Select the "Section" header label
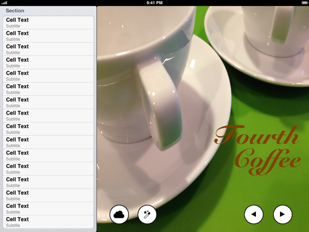 15,11
